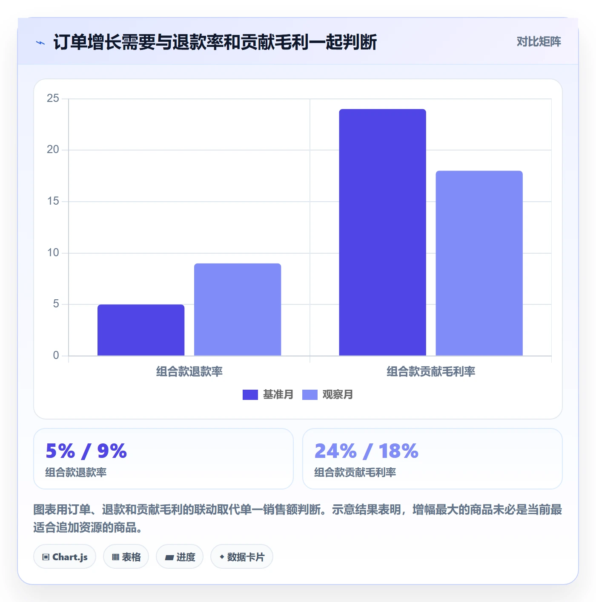
Task: Click the chart title 订单增长需要与退款率和贡献毛利一起判断
Action: click(215, 42)
